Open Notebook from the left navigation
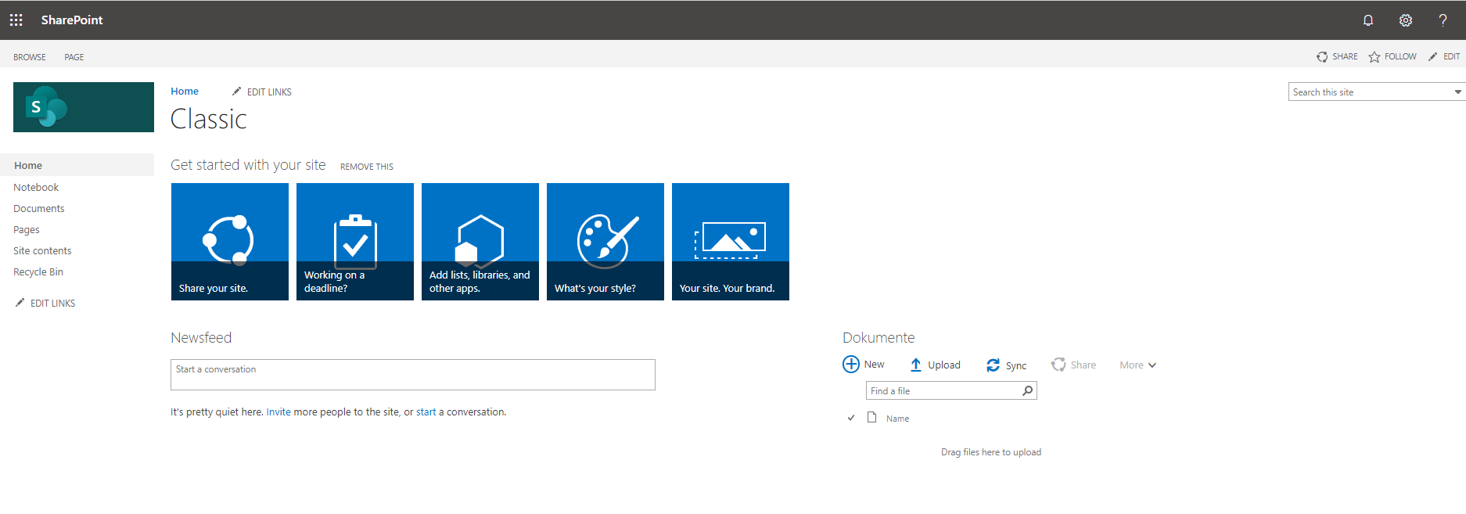1466x514 pixels. [x=36, y=188]
